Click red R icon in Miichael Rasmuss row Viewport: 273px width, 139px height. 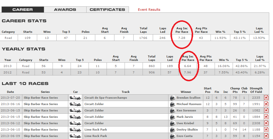[266, 104]
